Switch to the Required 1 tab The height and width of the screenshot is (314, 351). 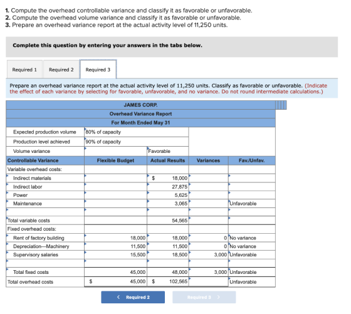24,70
